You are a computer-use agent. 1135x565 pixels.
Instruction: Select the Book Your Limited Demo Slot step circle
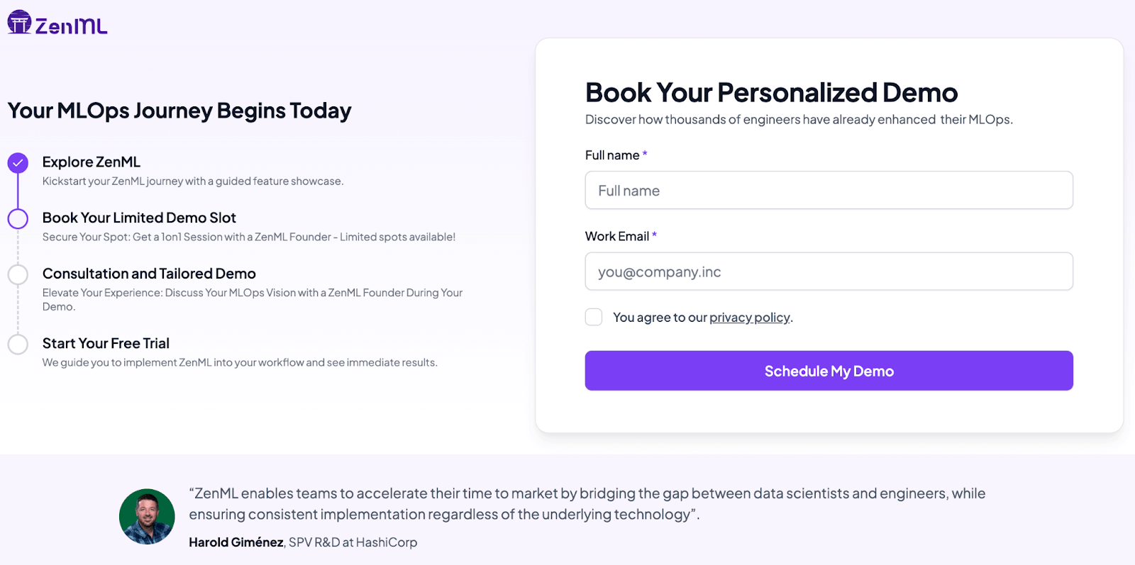click(x=18, y=219)
